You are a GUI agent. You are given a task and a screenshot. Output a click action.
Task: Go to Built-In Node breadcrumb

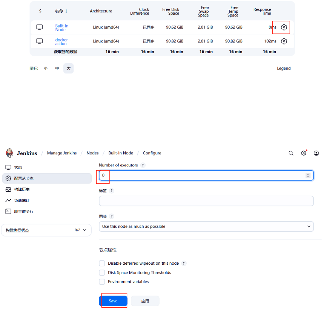coord(121,153)
